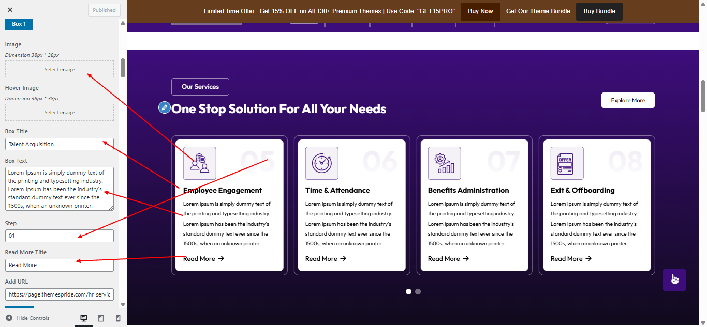The image size is (707, 327).
Task: Click Select image under Hover Image
Action: click(x=59, y=112)
